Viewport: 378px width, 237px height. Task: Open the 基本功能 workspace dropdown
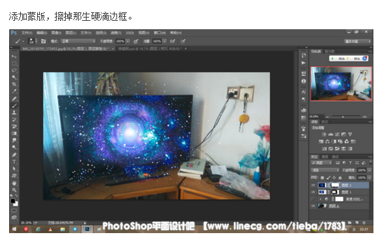(x=357, y=42)
